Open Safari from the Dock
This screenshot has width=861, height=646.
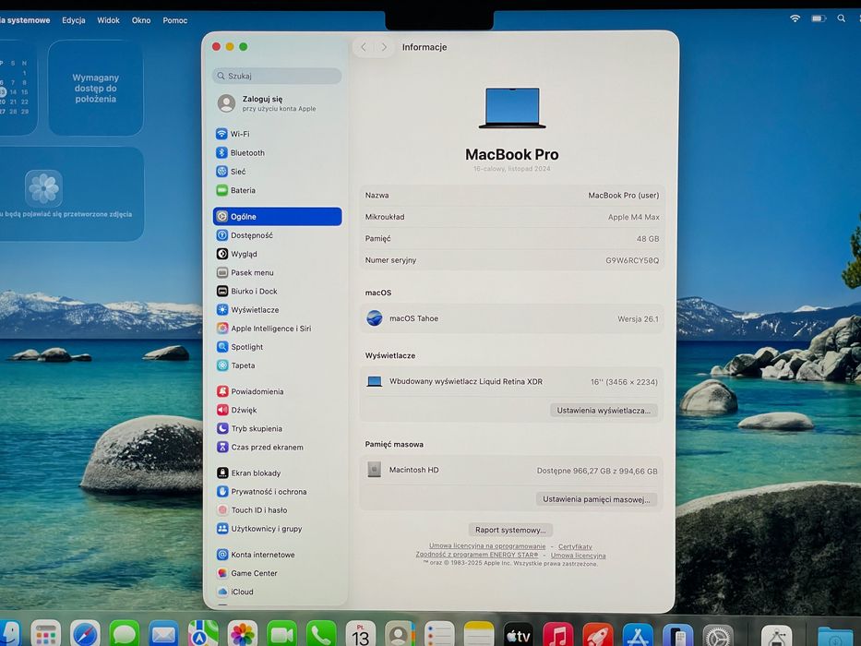click(85, 636)
